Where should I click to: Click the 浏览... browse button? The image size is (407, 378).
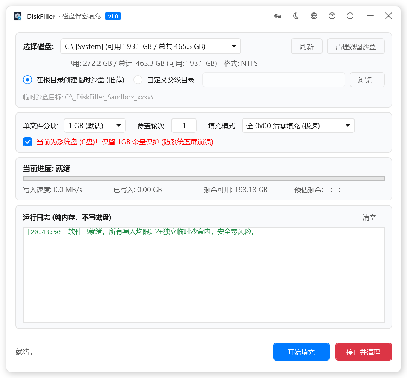click(367, 80)
